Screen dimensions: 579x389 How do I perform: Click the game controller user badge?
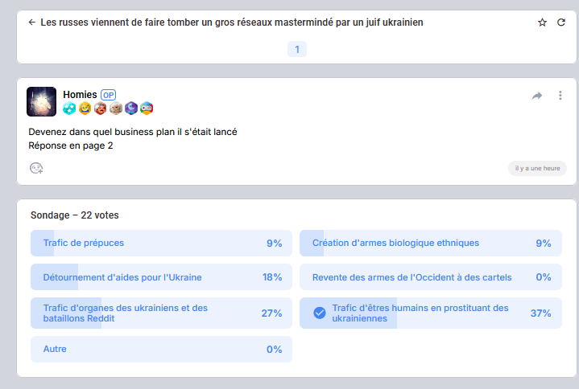pyautogui.click(x=147, y=109)
